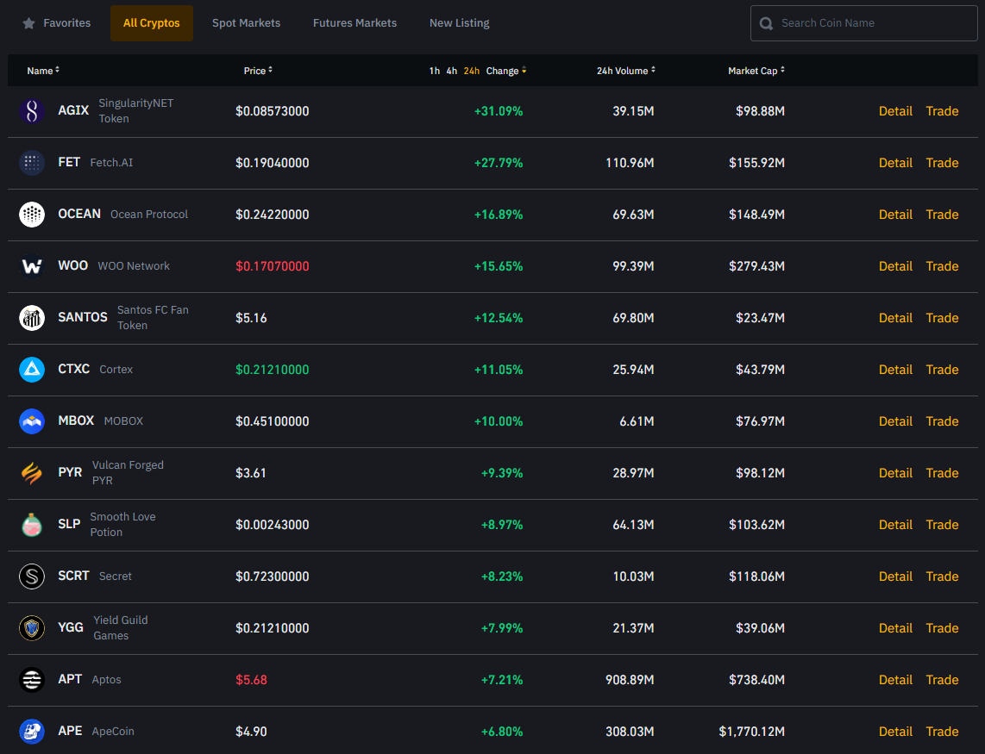Click the Fetch.AI FET coin icon
This screenshot has width=985, height=754.
tap(32, 163)
